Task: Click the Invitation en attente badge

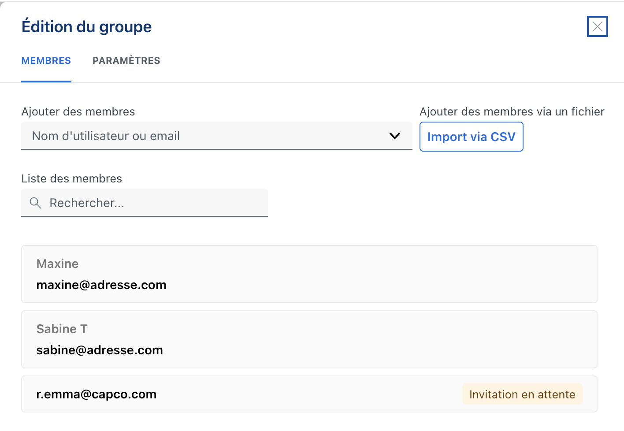Action: tap(522, 394)
